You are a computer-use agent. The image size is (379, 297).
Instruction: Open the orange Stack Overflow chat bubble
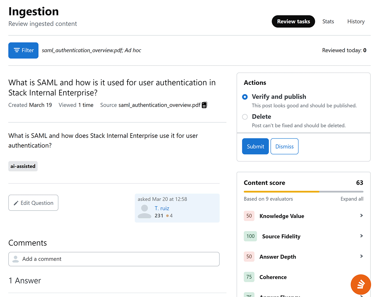click(x=361, y=284)
